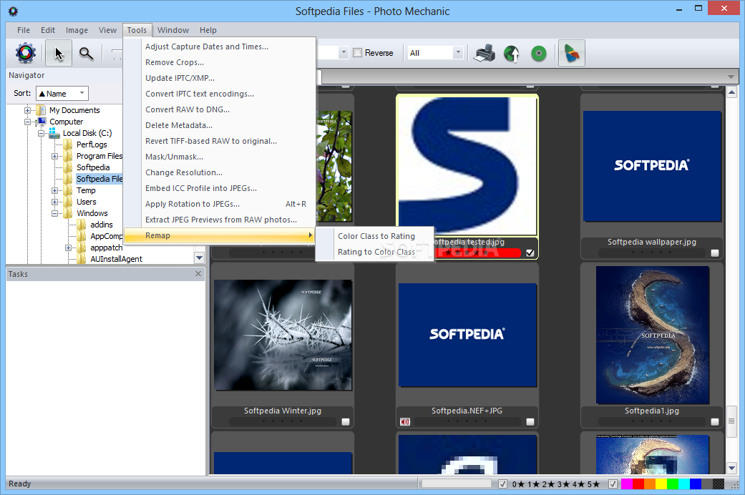
Task: Select the Softpedia1.jpg island thumbnail
Action: pos(653,335)
